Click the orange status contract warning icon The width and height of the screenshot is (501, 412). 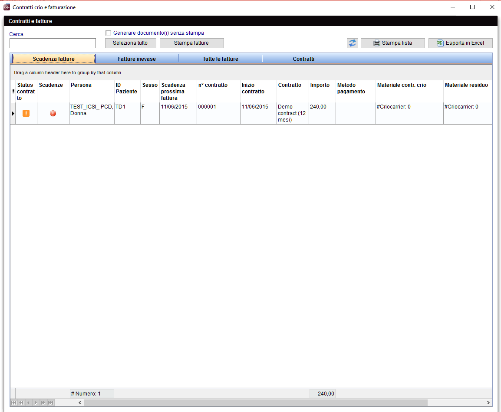[26, 113]
